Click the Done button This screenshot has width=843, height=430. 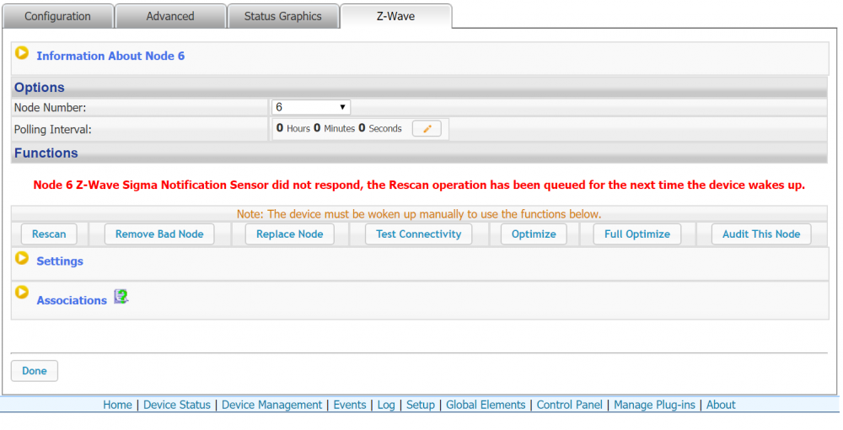(35, 371)
